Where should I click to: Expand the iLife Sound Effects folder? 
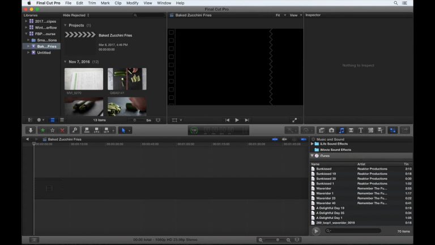pyautogui.click(x=312, y=144)
